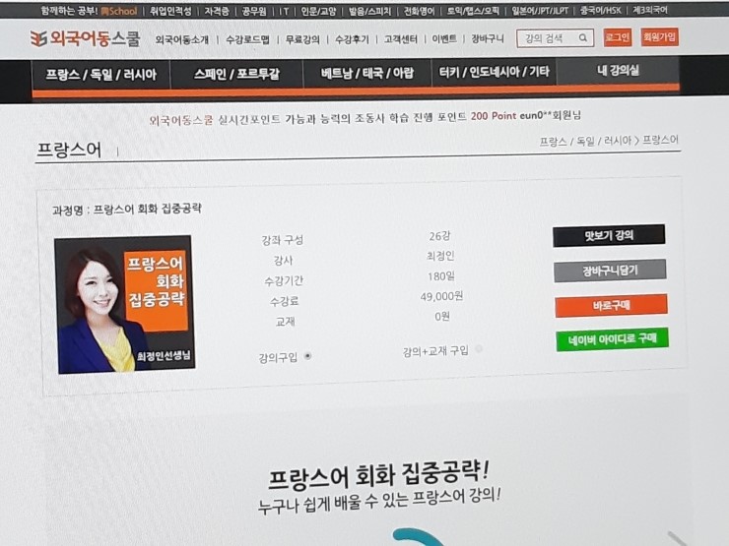Open the top bar 중국어/HSK link
The height and width of the screenshot is (546, 729).
(601, 10)
